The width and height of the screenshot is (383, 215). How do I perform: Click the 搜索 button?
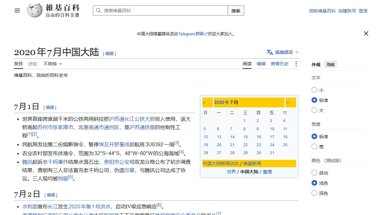(x=236, y=11)
